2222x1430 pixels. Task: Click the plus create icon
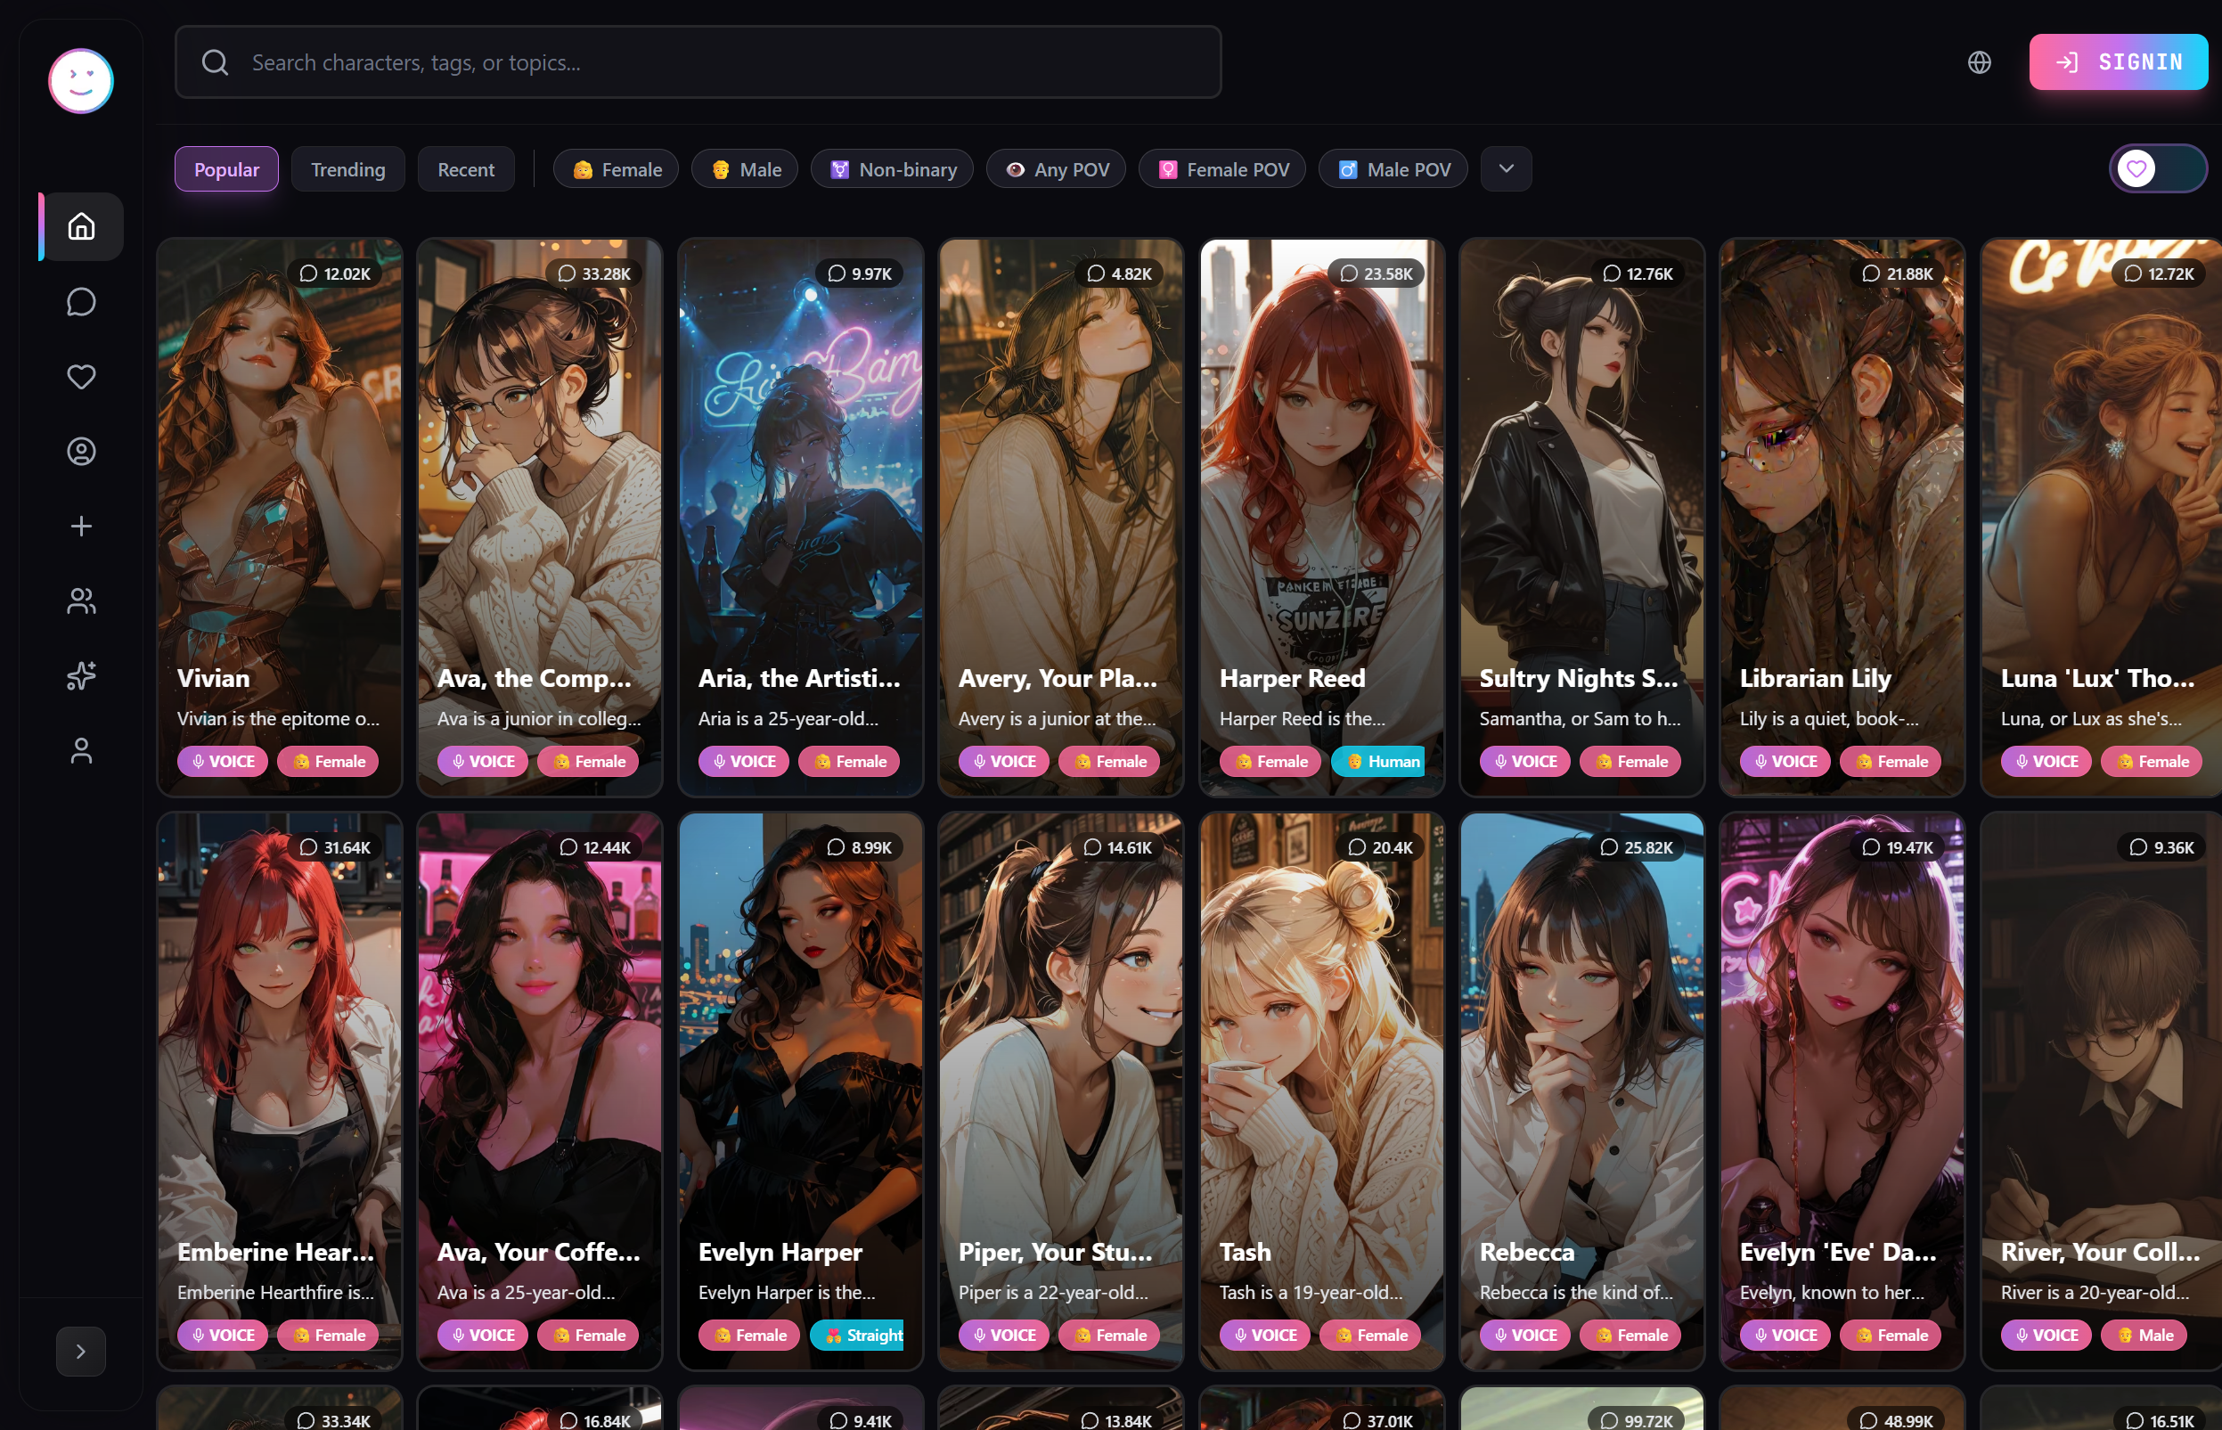81,527
